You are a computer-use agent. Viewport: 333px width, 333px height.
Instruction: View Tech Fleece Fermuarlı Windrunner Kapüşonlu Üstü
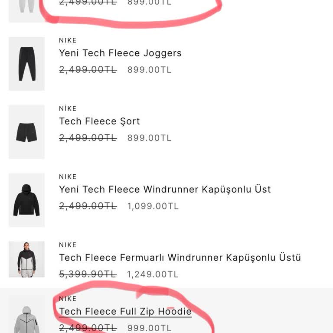click(x=180, y=258)
